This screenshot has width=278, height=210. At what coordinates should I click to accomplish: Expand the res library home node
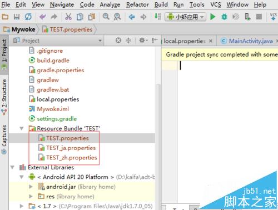[x=31, y=196]
